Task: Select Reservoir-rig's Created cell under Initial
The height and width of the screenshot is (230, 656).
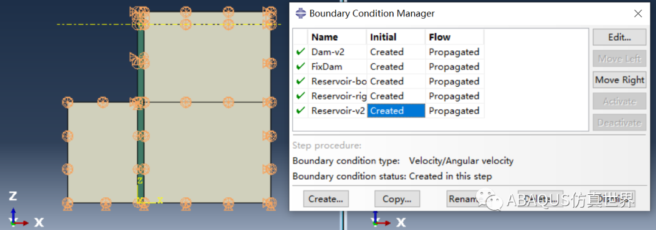Action: tap(396, 96)
